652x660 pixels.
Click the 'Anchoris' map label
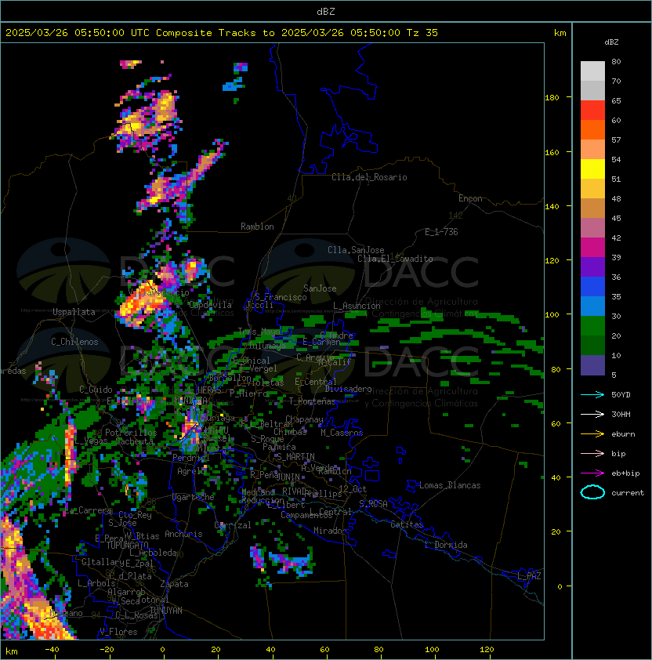click(x=183, y=534)
